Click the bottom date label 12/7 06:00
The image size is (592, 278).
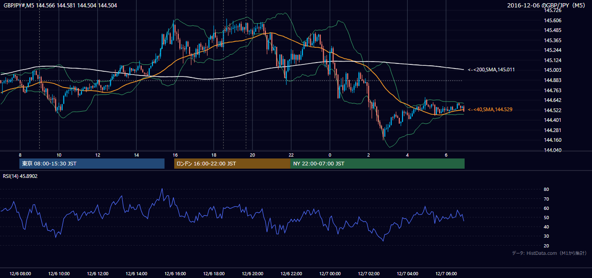tap(446, 273)
